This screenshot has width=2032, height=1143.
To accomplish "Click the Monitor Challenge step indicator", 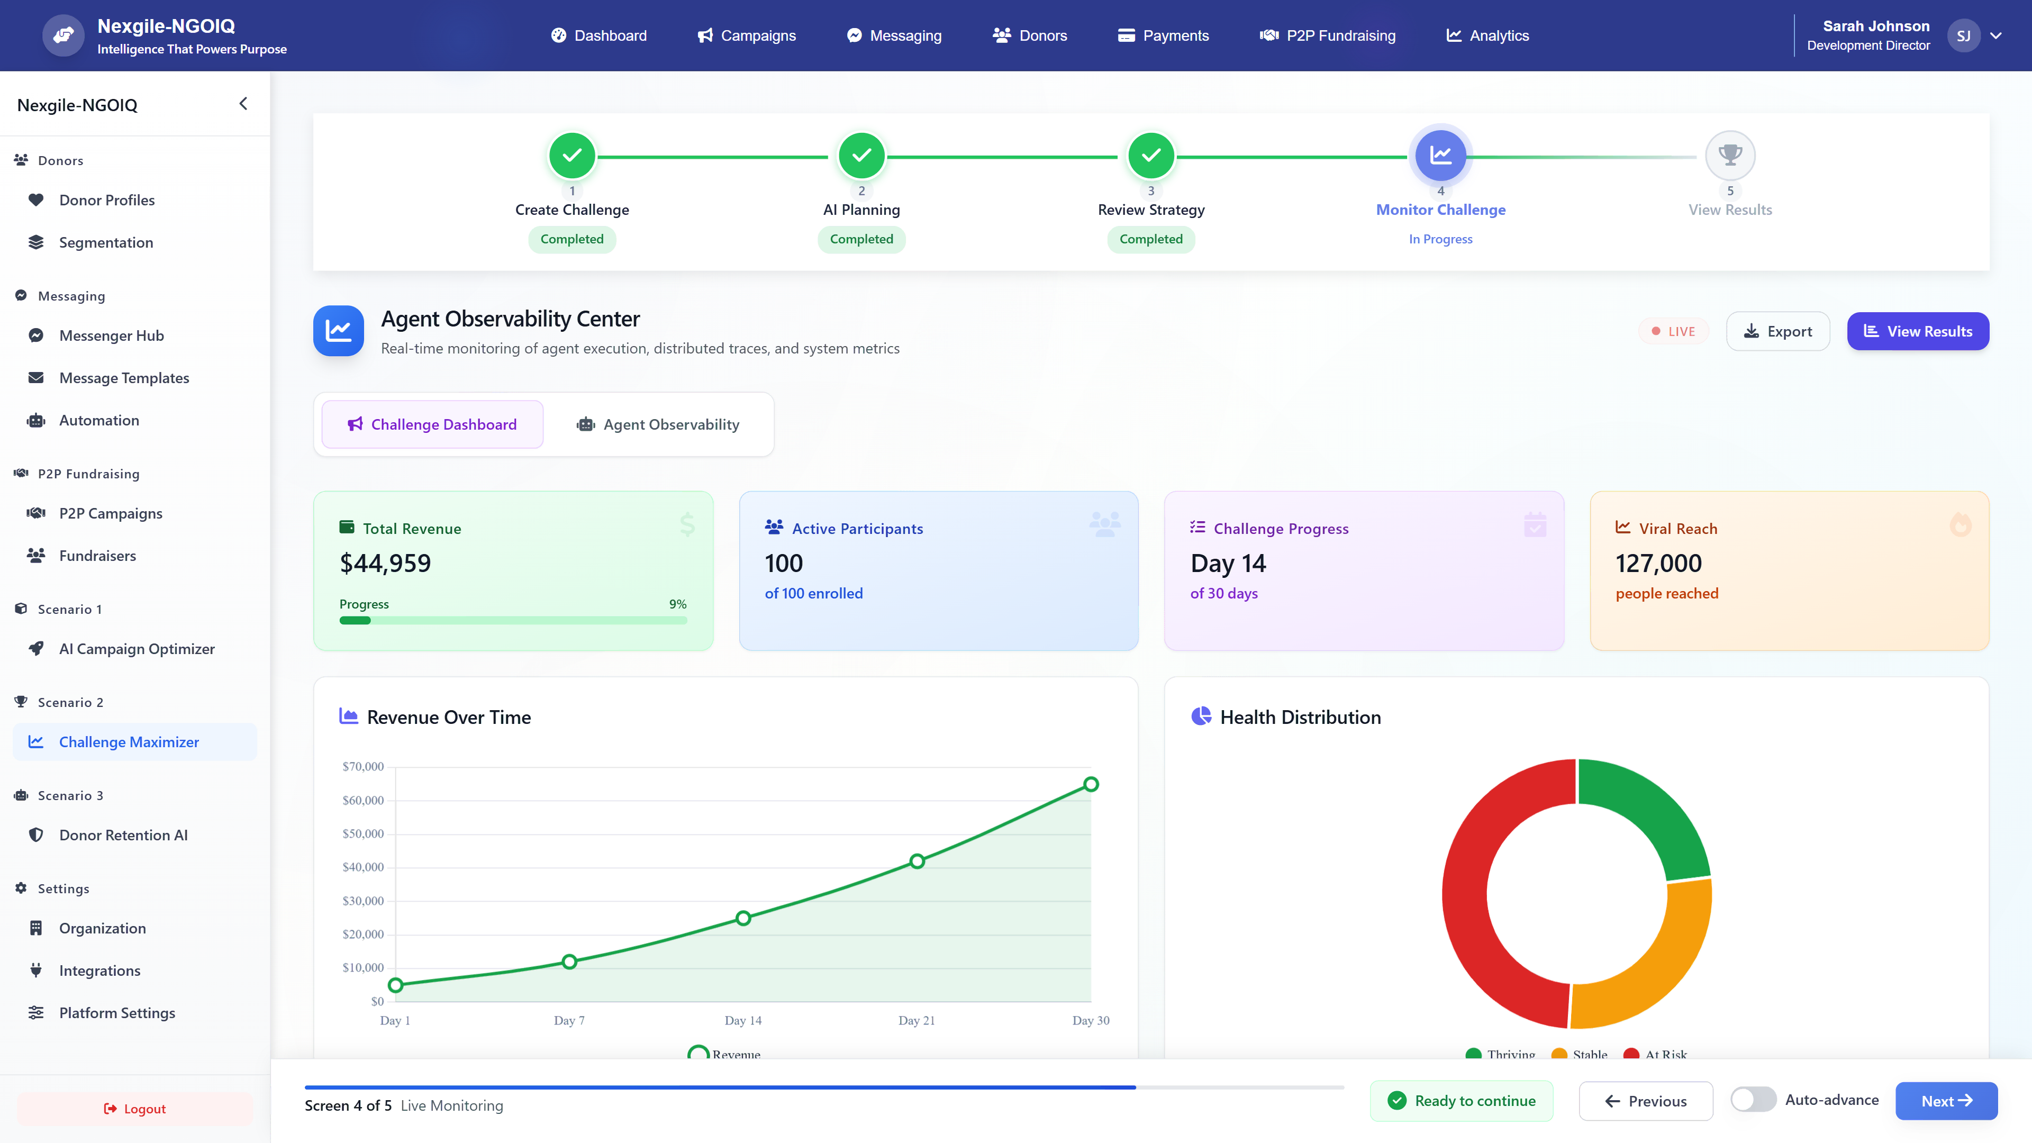I will point(1440,155).
